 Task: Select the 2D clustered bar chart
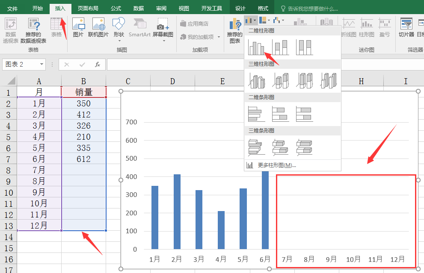pos(256,114)
